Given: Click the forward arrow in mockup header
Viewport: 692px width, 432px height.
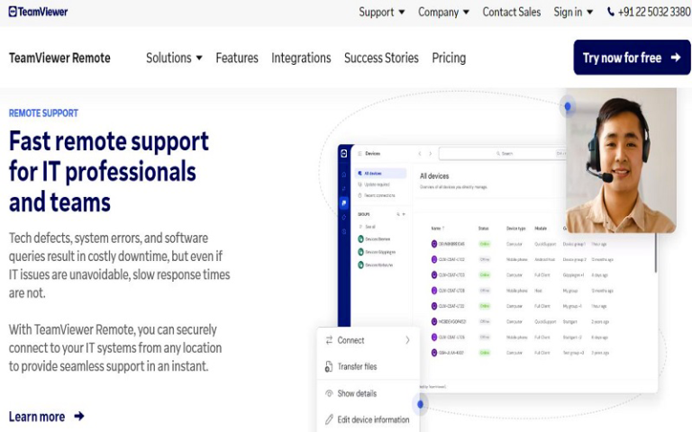Looking at the screenshot, I should [x=431, y=153].
